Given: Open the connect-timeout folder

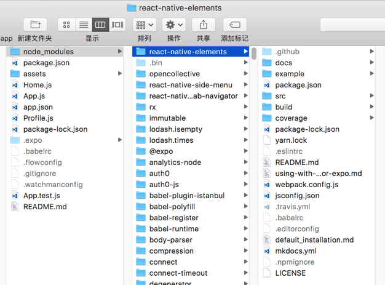Looking at the screenshot, I should coord(191,273).
